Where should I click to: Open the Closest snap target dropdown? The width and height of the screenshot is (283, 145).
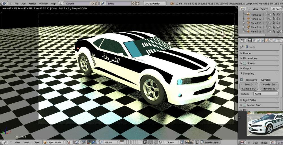pos(172,142)
